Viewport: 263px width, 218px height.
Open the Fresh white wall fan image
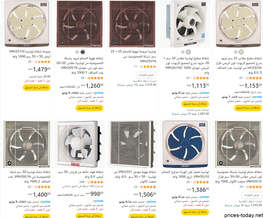coord(80,144)
